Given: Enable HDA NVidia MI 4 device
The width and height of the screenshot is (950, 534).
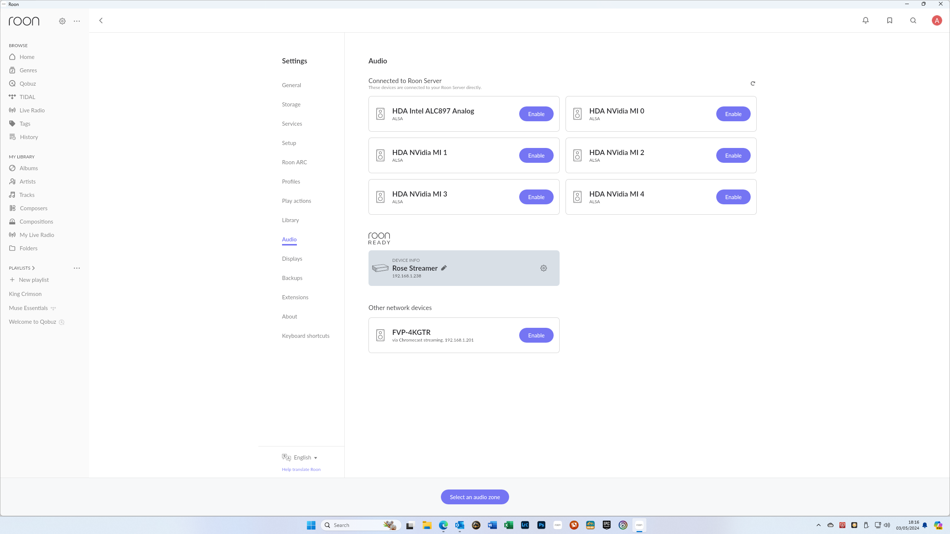Looking at the screenshot, I should tap(733, 197).
